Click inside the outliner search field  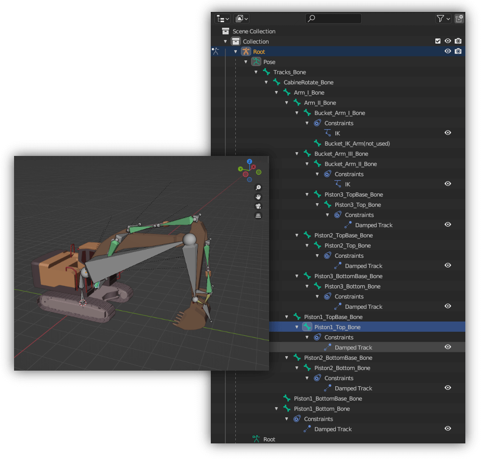pyautogui.click(x=333, y=18)
